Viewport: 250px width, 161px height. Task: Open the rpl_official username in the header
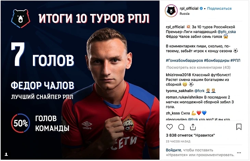[189, 9]
